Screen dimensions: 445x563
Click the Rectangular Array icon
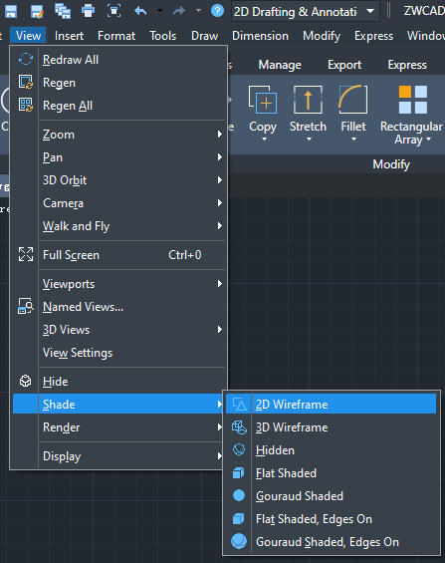[x=413, y=100]
